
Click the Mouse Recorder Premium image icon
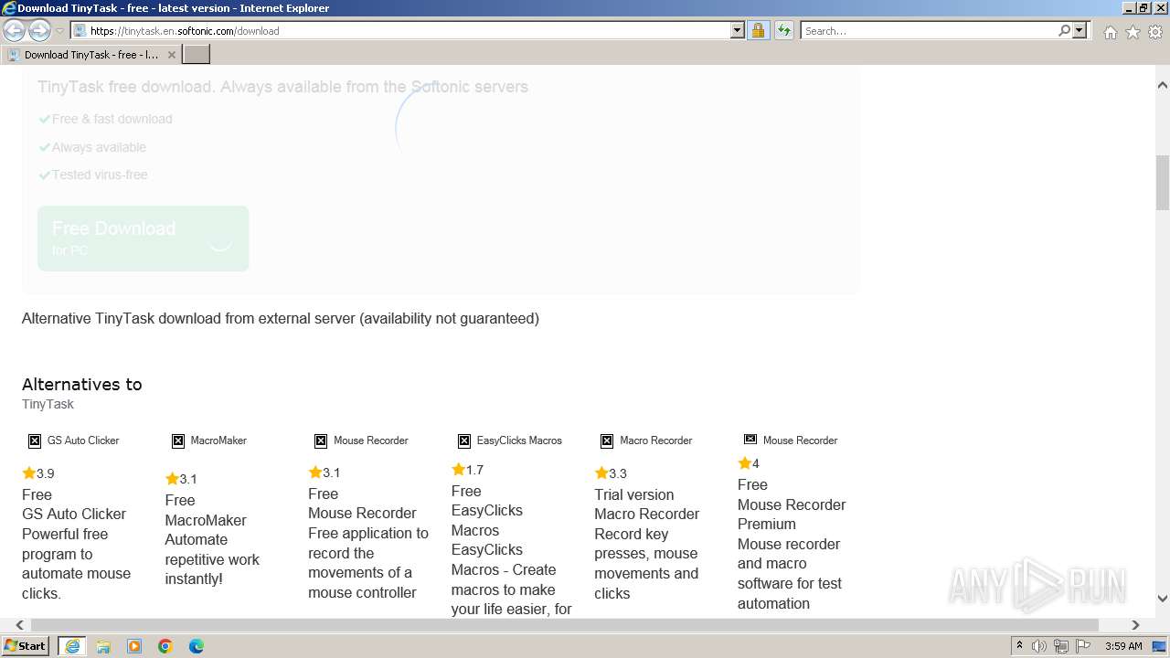point(750,440)
